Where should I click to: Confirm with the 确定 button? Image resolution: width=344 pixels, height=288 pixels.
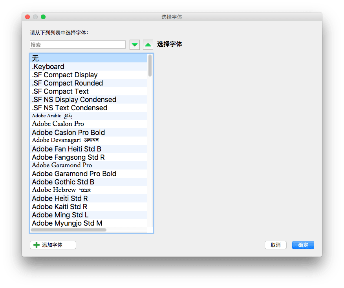coord(303,245)
